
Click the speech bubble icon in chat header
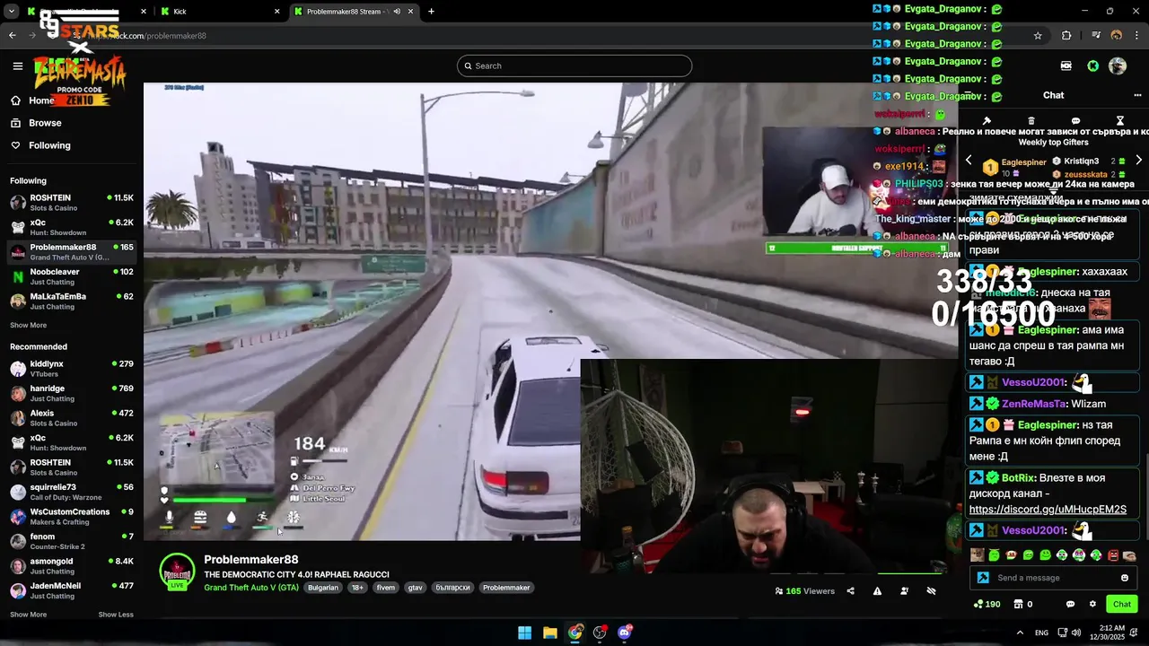[x=1075, y=120]
